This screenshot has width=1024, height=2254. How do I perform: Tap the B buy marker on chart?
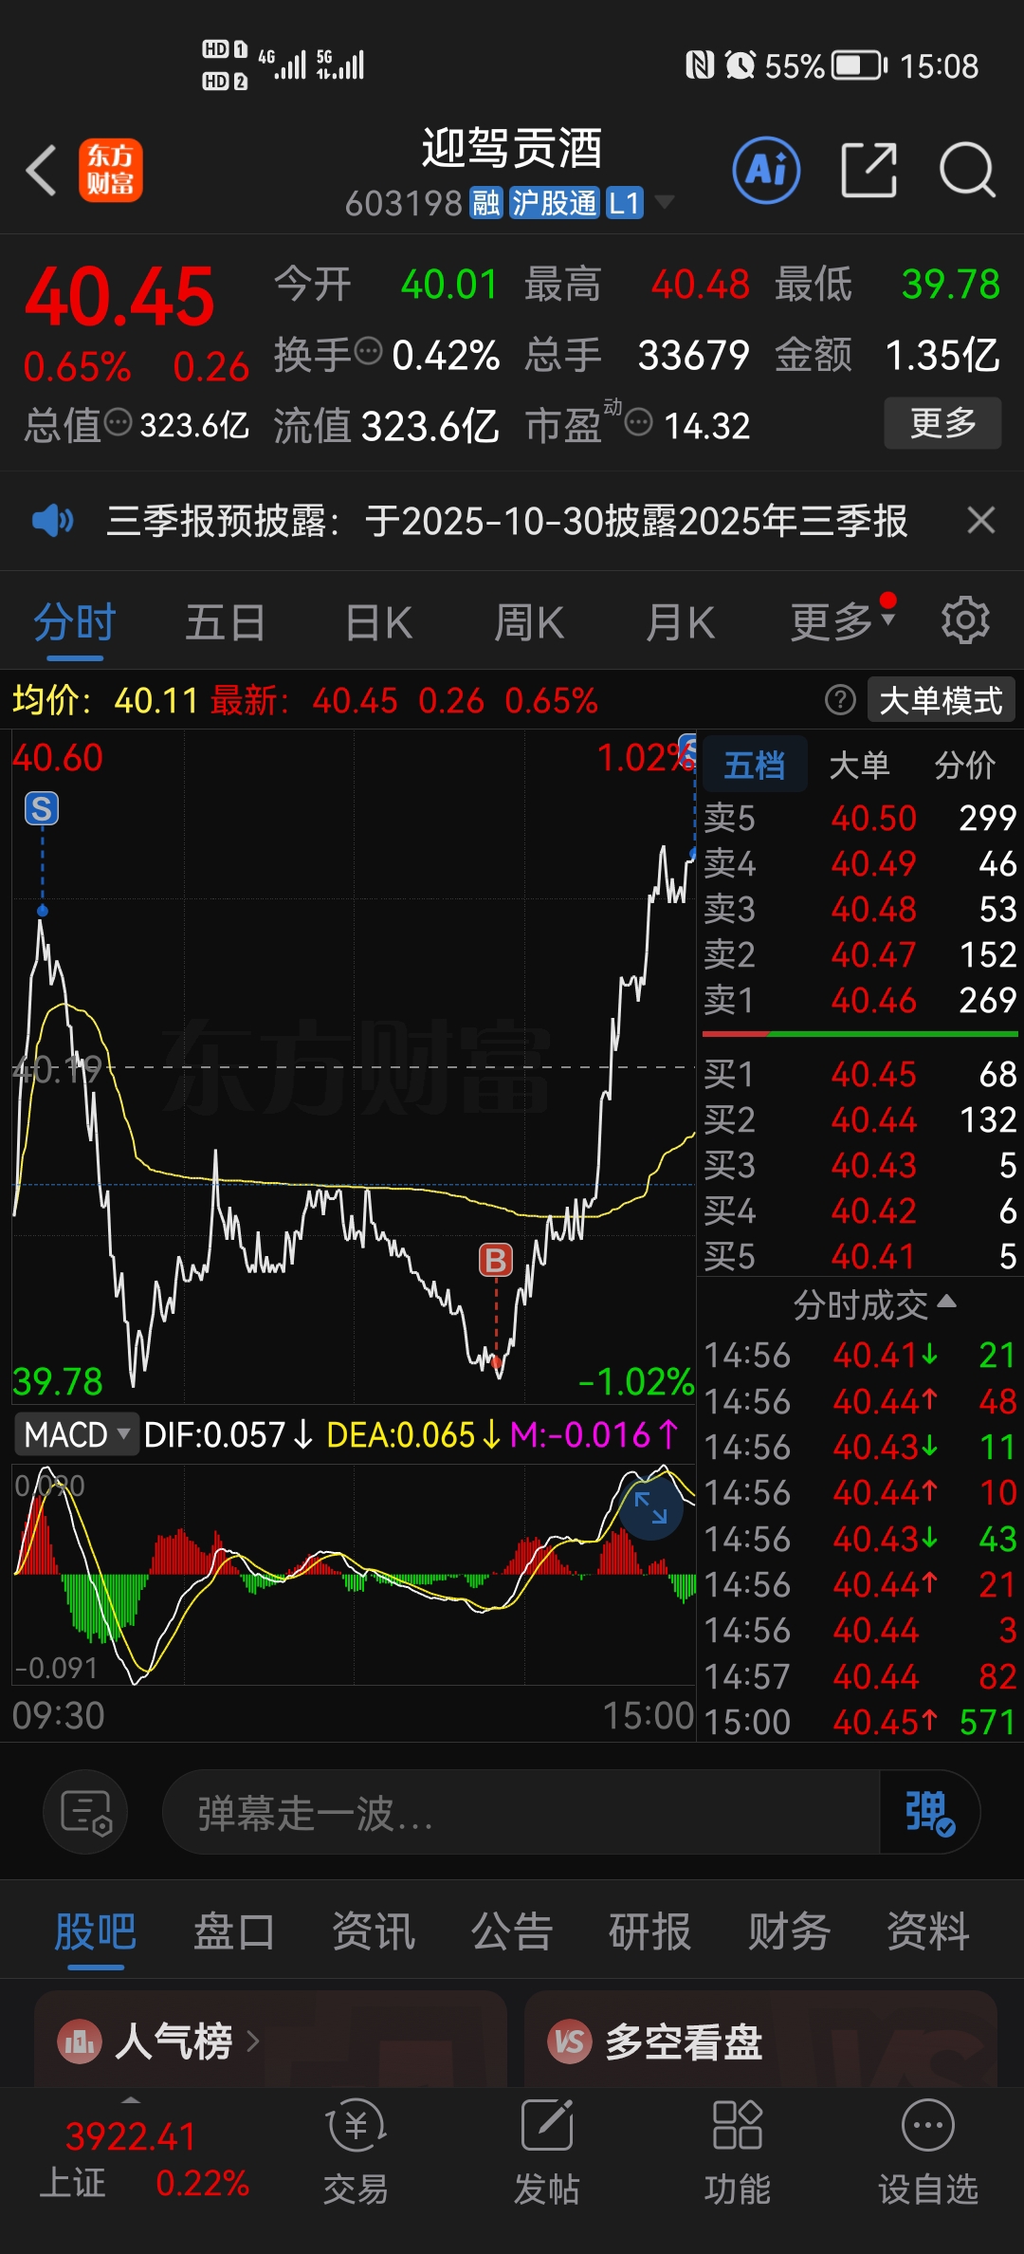point(496,1260)
